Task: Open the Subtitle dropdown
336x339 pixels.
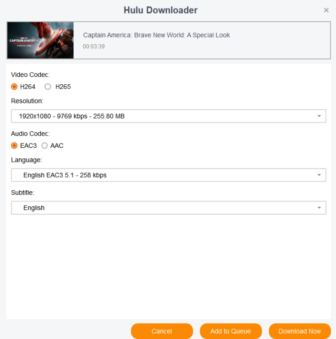Action: pos(169,208)
